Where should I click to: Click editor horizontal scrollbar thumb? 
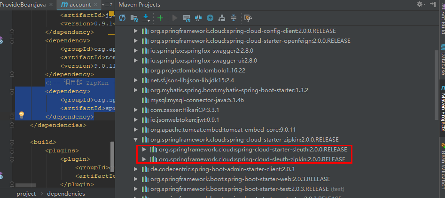(x=25, y=185)
